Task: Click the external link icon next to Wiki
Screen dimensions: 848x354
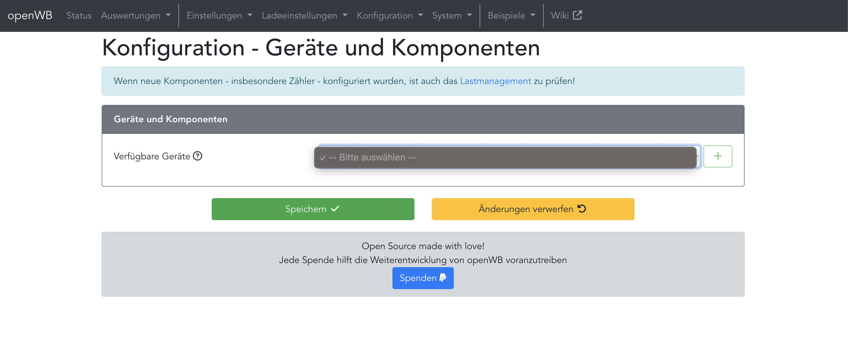Action: (x=577, y=15)
